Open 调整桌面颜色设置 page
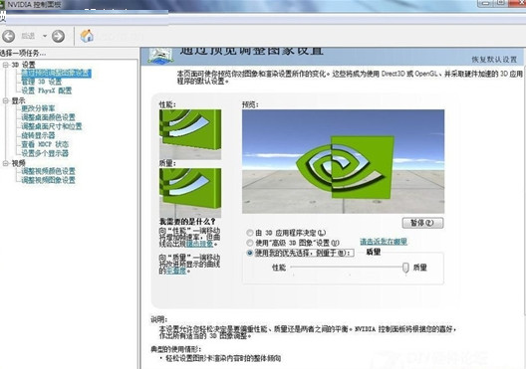526x369 pixels. (48, 117)
